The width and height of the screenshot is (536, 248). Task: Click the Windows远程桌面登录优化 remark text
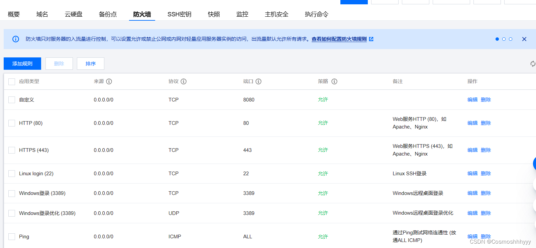[423, 213]
